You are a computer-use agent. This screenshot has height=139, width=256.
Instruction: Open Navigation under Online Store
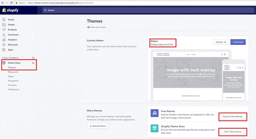click(13, 81)
